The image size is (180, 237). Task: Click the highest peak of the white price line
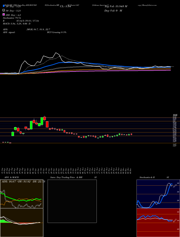56,53
